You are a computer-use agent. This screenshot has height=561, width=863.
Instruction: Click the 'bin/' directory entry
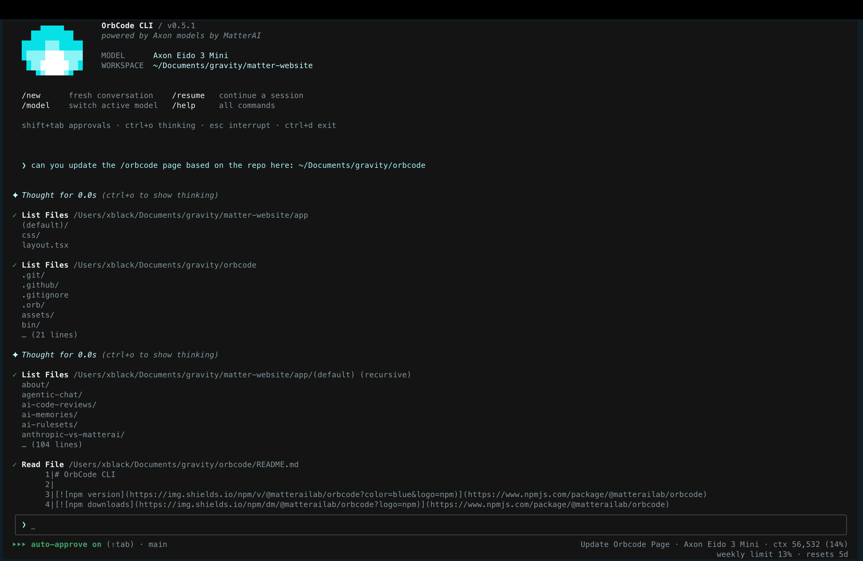[31, 325]
